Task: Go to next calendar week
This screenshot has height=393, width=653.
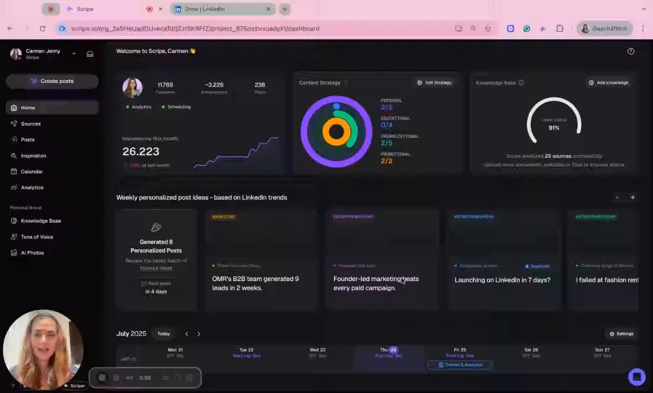Action: tap(199, 334)
